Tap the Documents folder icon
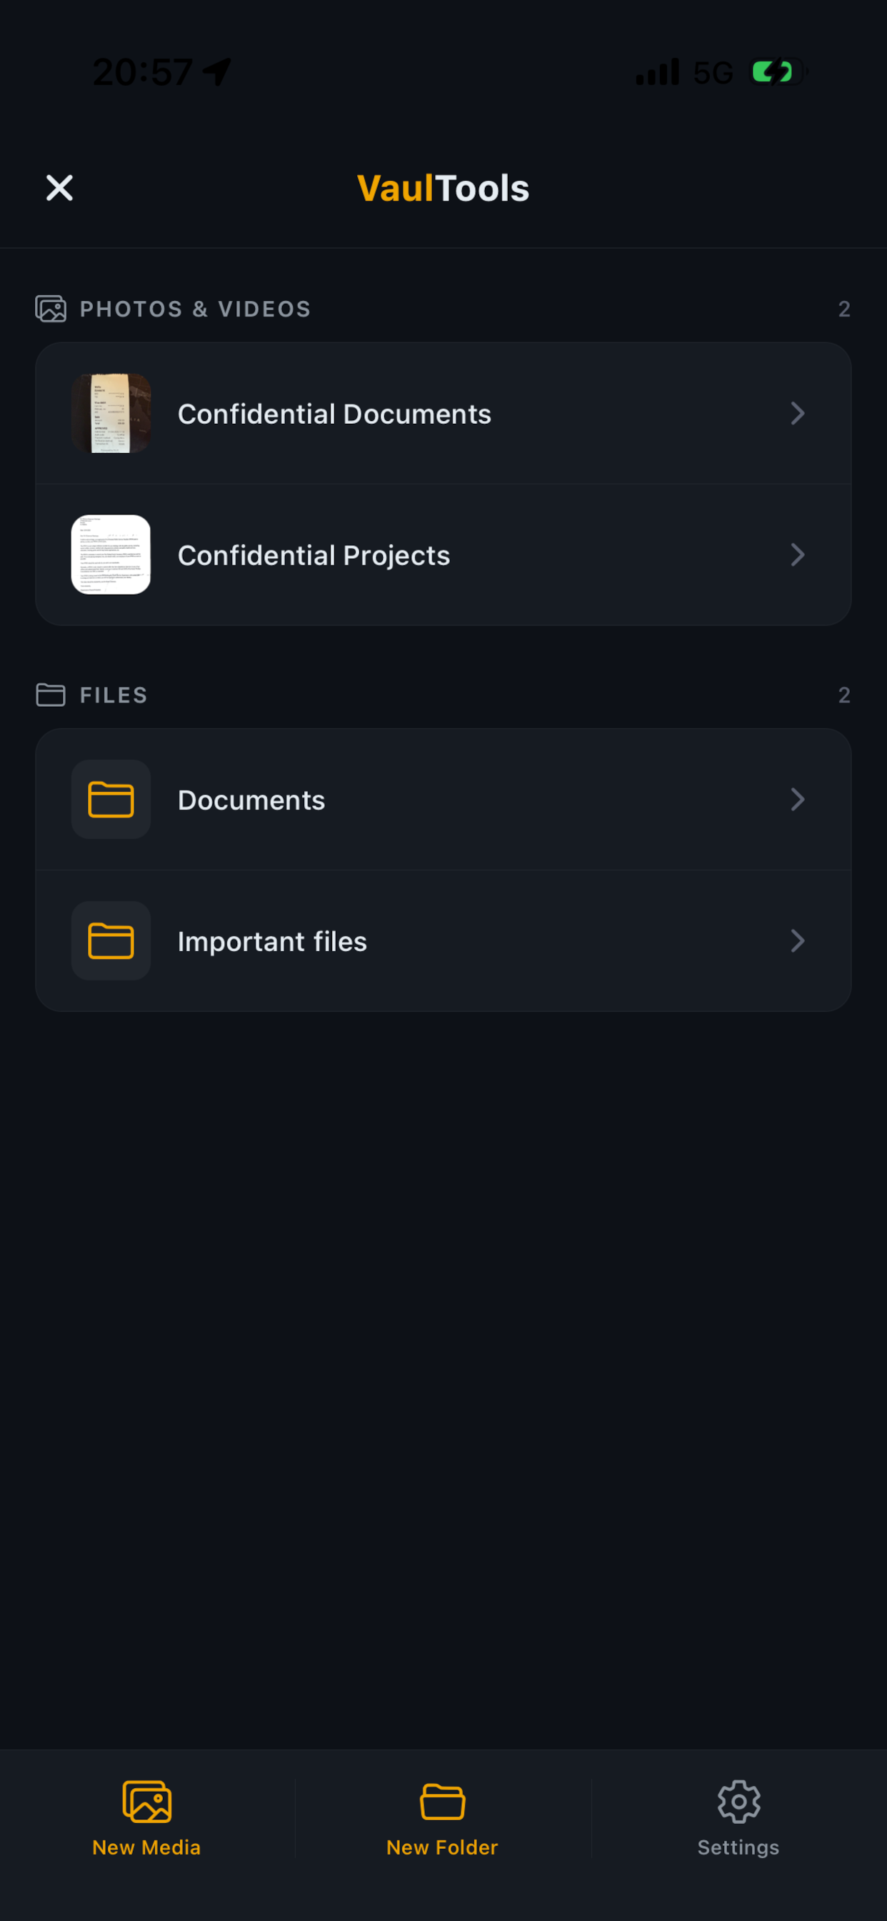This screenshot has width=887, height=1921. [x=111, y=800]
